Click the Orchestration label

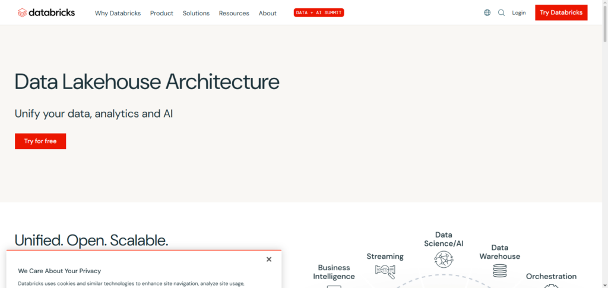551,276
